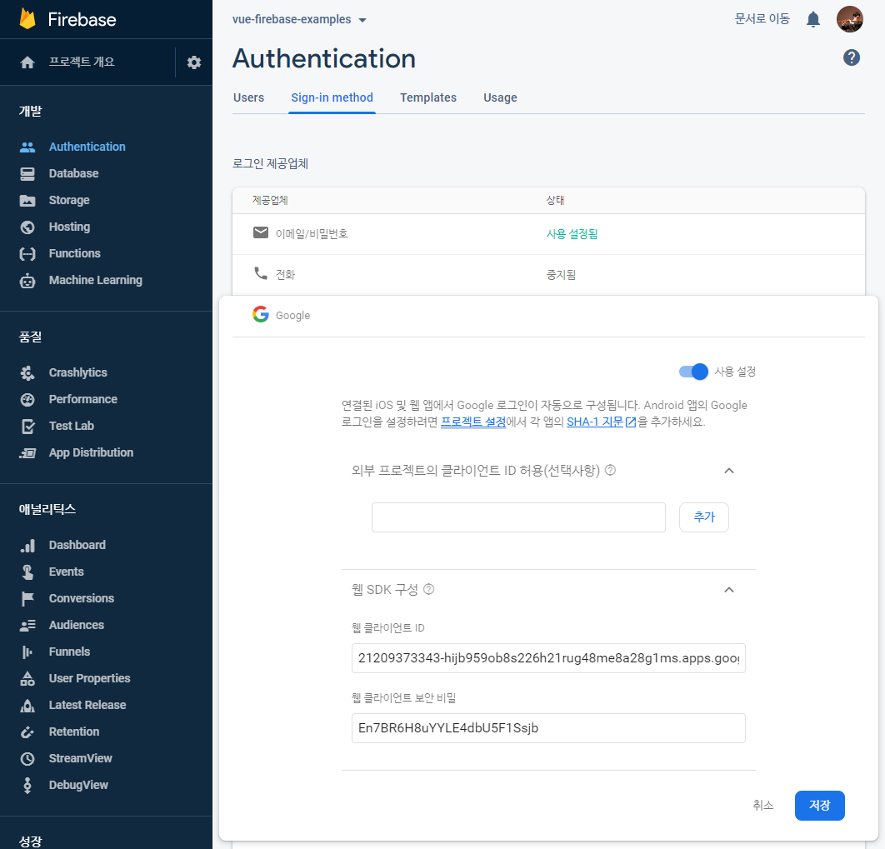Click the 사용 설정됨 status text
Screen dimensions: 885x849
[572, 233]
